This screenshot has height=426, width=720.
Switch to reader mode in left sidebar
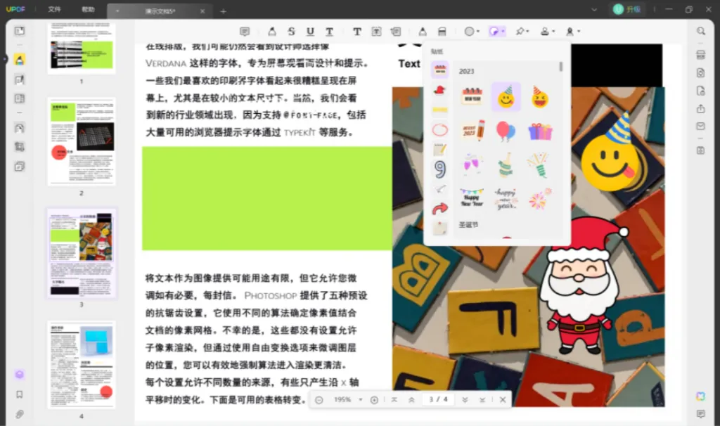click(x=19, y=31)
